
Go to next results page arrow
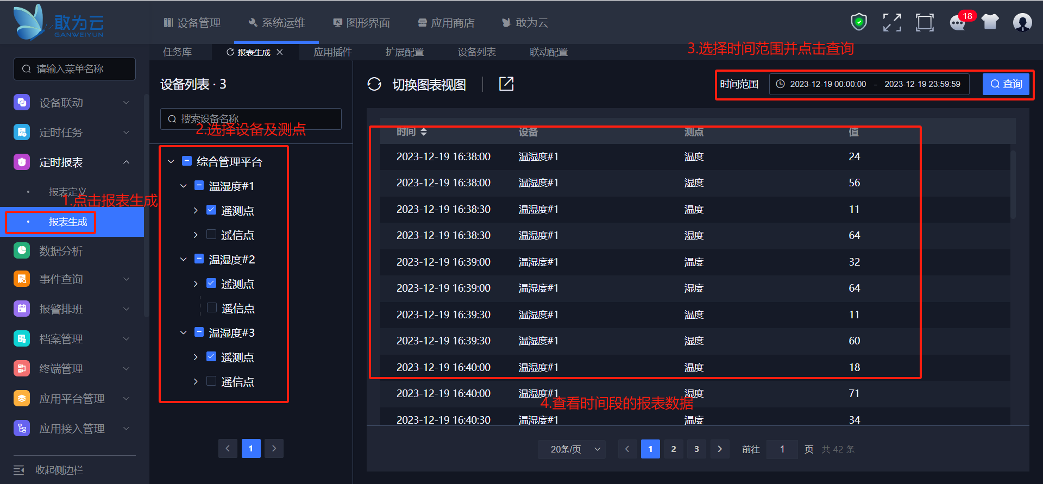720,449
